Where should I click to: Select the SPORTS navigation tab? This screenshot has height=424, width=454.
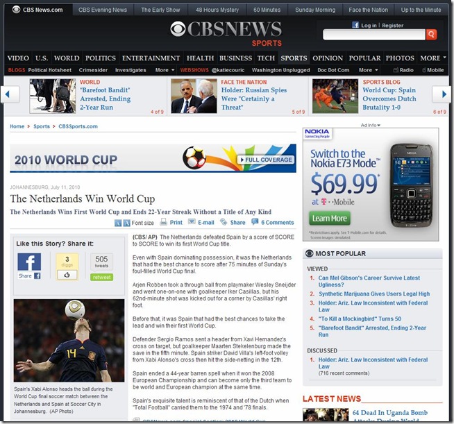tap(294, 58)
